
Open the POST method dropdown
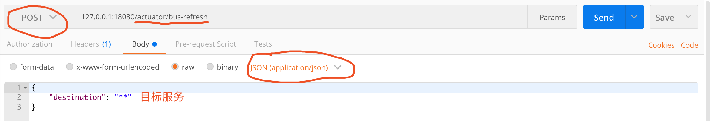pos(39,18)
